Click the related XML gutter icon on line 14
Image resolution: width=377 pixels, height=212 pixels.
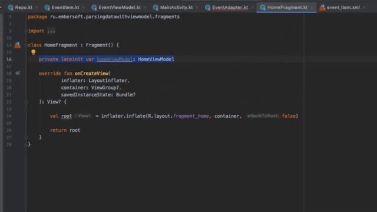click(x=17, y=45)
